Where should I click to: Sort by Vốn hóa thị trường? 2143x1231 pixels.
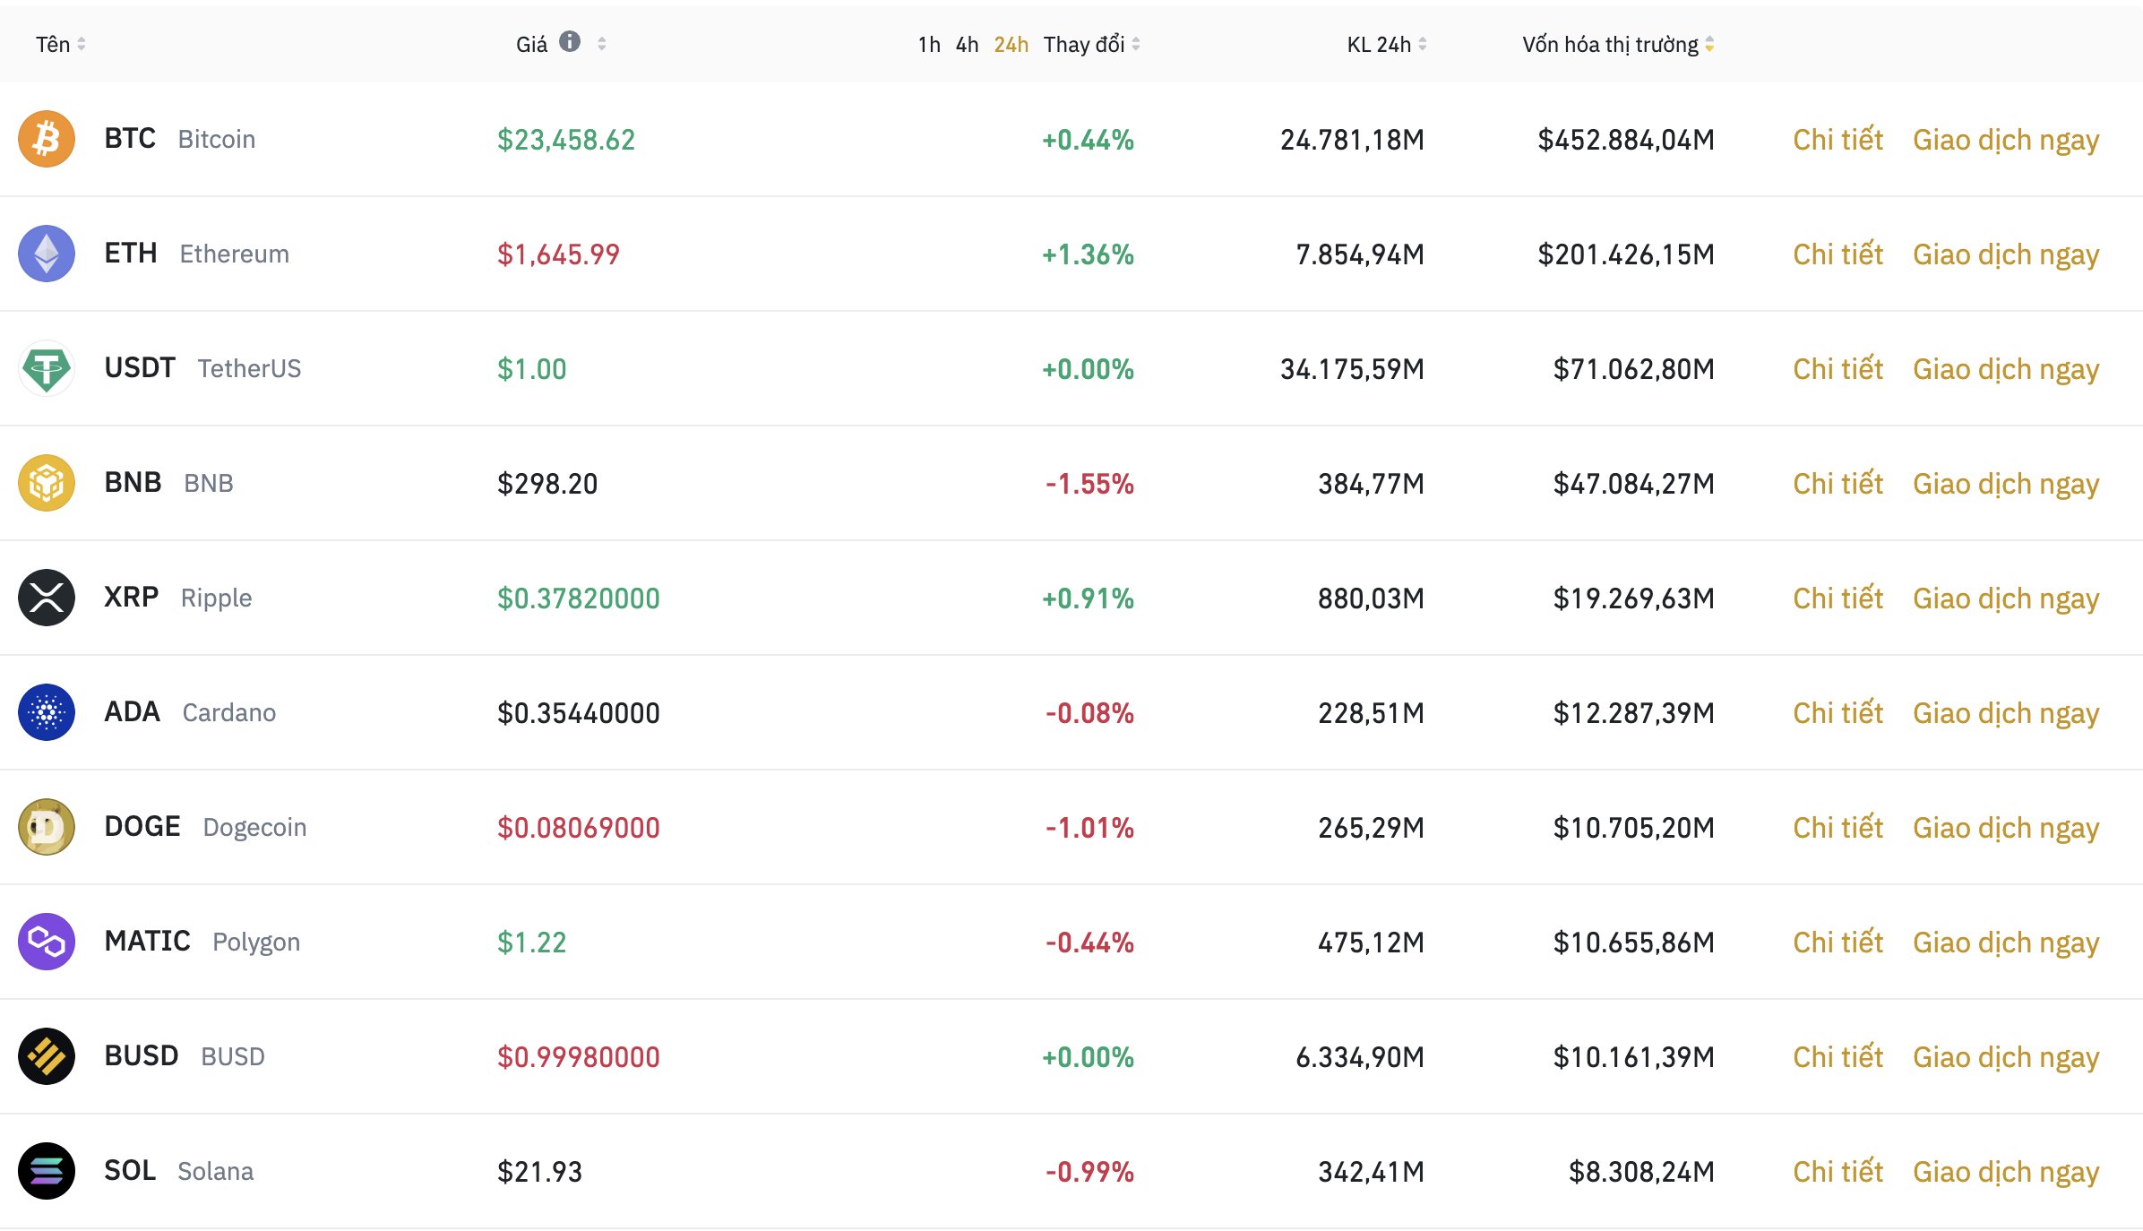tap(1618, 44)
